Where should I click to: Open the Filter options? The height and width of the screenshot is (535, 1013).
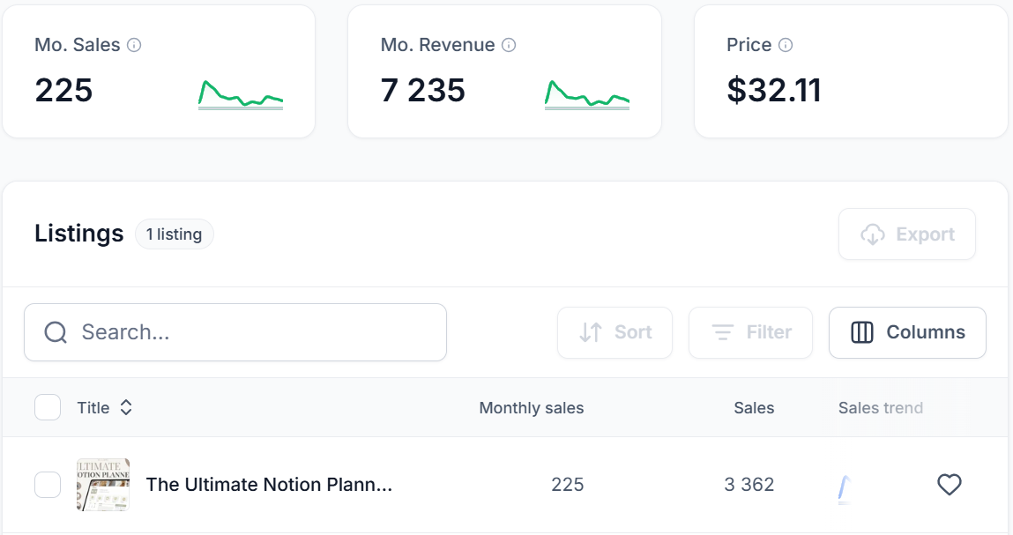pos(750,333)
